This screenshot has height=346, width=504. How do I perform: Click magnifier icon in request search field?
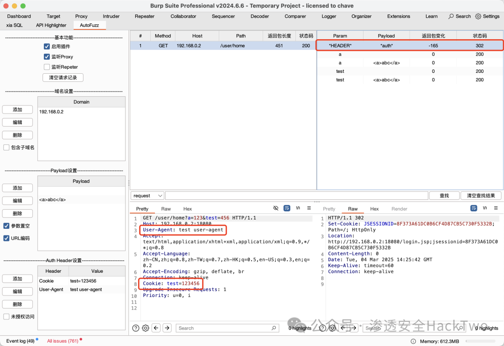pyautogui.click(x=273, y=328)
